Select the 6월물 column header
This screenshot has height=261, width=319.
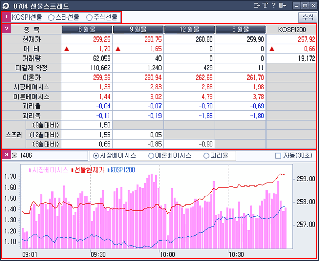[x=86, y=29]
